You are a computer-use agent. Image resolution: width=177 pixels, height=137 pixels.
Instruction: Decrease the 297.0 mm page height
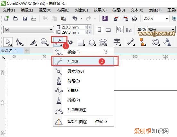pyautogui.click(x=86, y=32)
